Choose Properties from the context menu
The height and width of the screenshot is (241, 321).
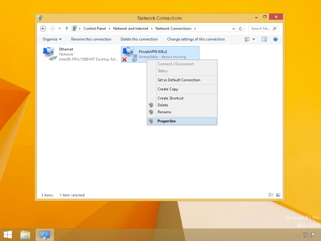click(x=167, y=121)
